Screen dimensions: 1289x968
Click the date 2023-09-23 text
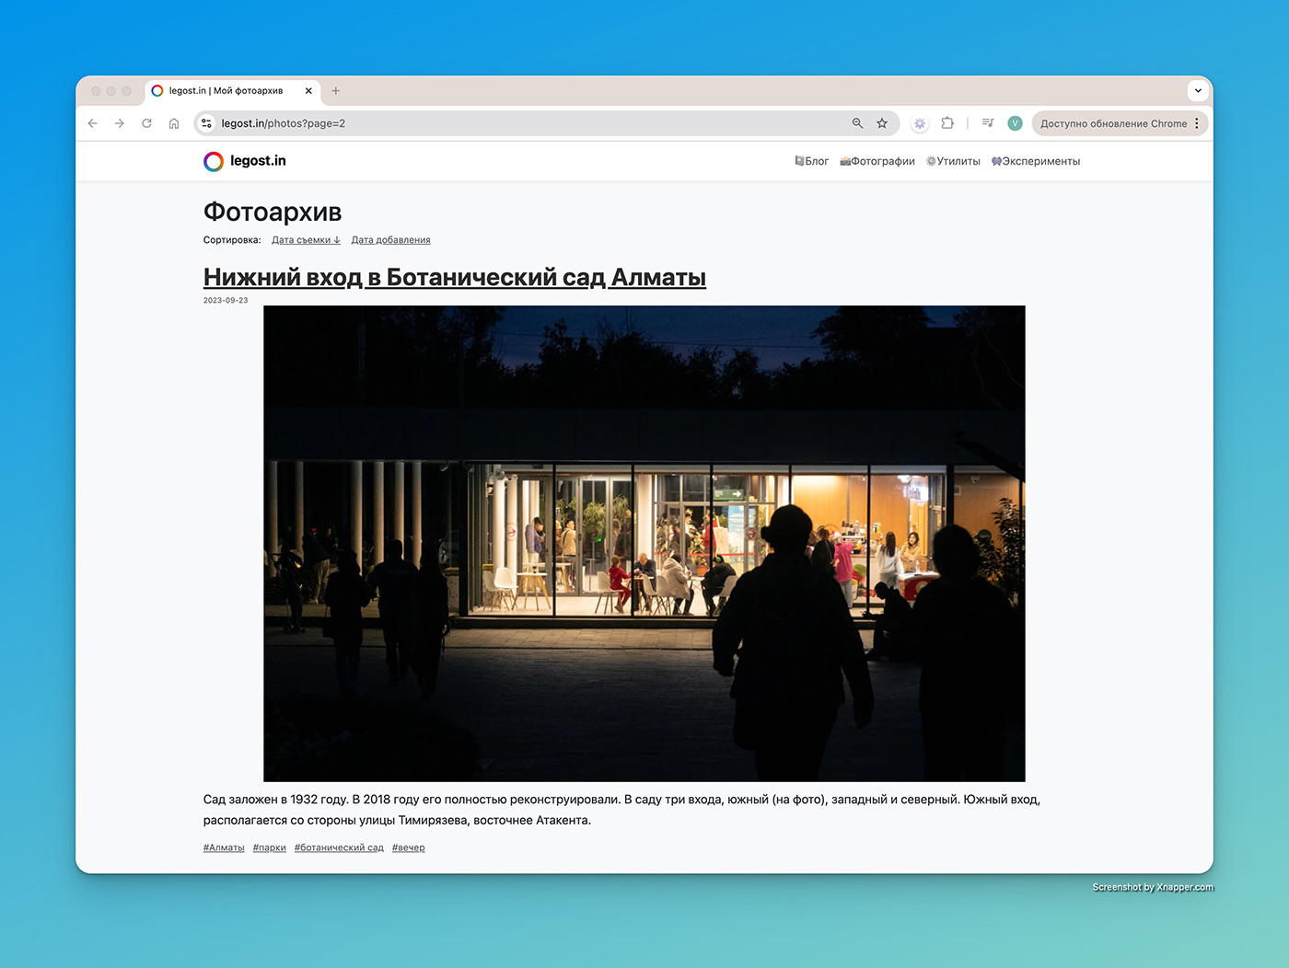tap(226, 301)
